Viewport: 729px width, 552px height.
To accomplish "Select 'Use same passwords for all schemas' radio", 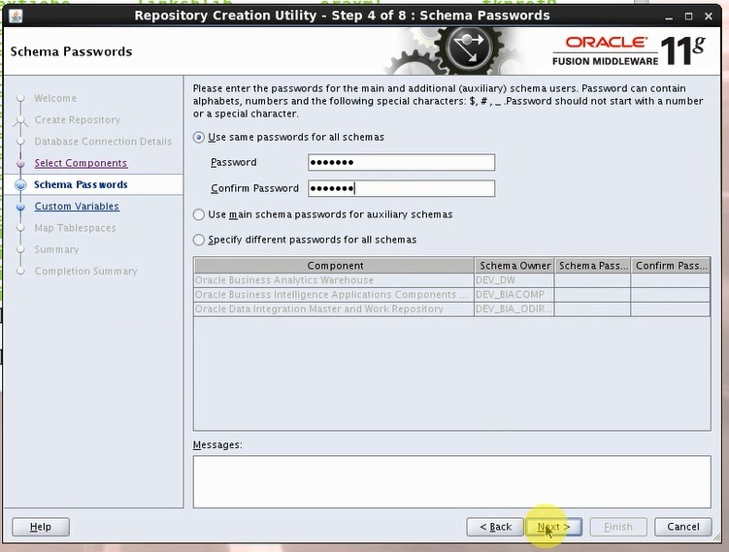I will 199,138.
